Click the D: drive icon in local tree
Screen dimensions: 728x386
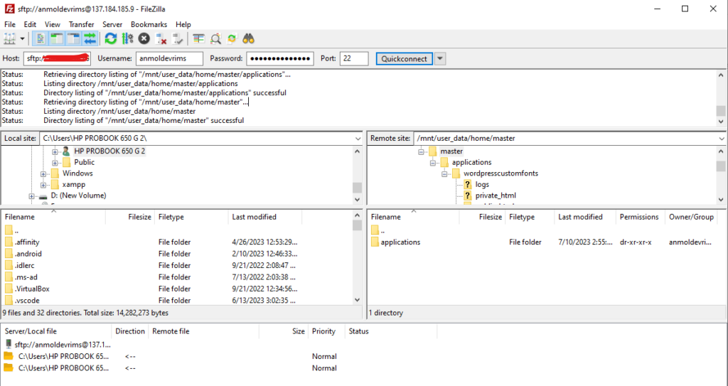pos(43,196)
